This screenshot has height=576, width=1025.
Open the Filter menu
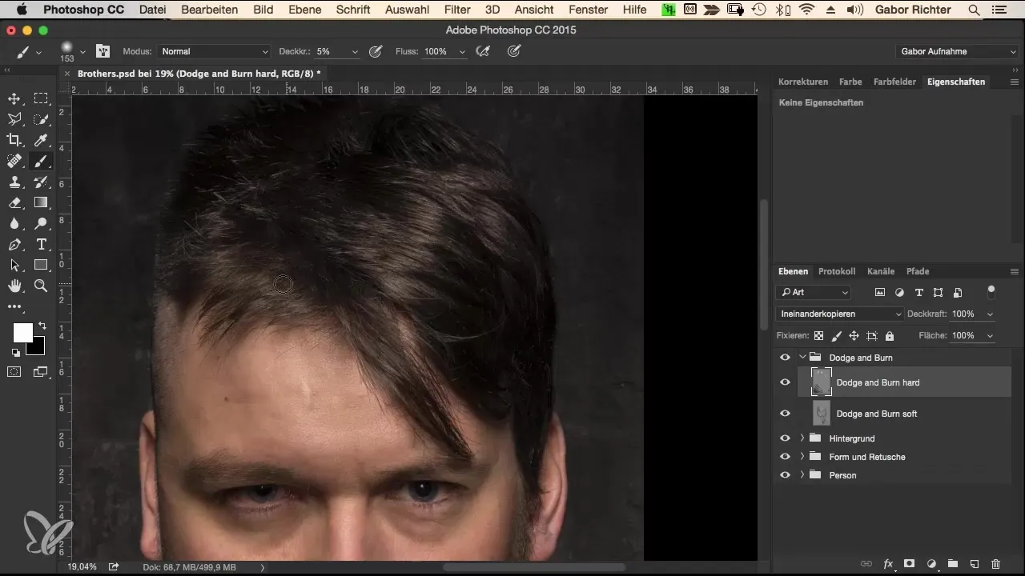(456, 10)
